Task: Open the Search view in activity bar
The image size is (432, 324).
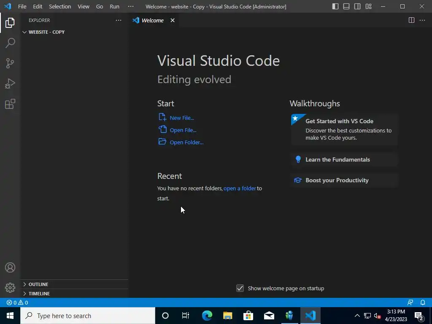Action: (10, 43)
